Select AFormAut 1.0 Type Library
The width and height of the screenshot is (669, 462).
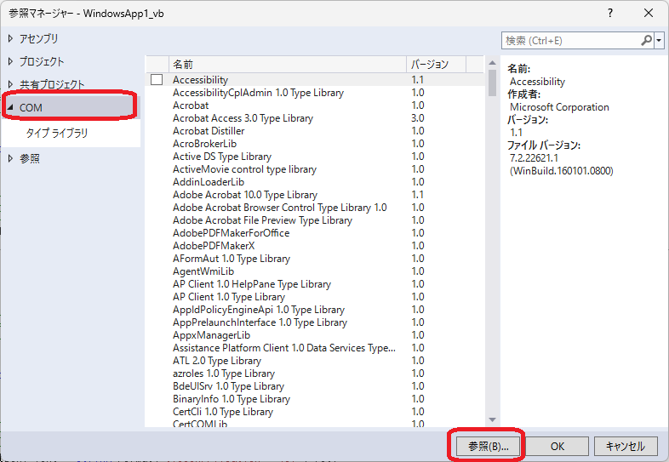[232, 259]
